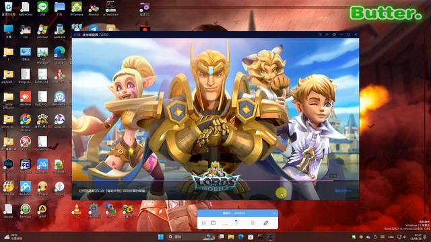The image size is (431, 242).
Task: Open Task Manager desktop shortcut
Action: (x=42, y=55)
